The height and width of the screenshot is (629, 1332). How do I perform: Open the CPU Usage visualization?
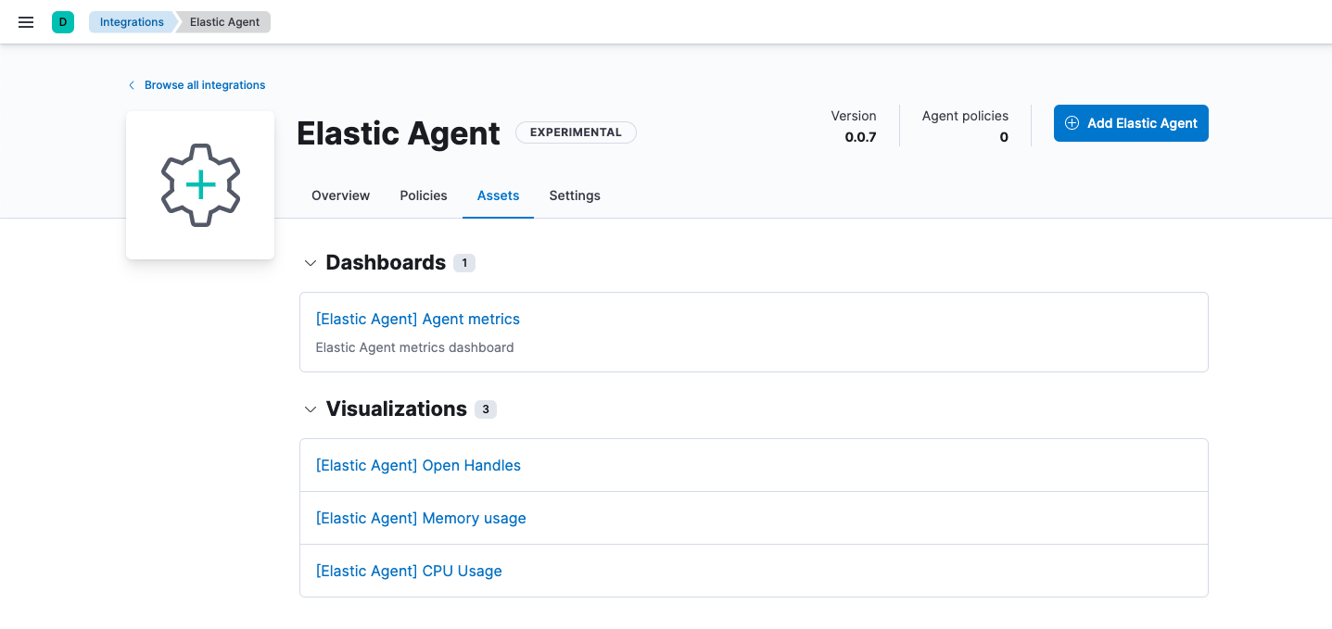pyautogui.click(x=409, y=571)
